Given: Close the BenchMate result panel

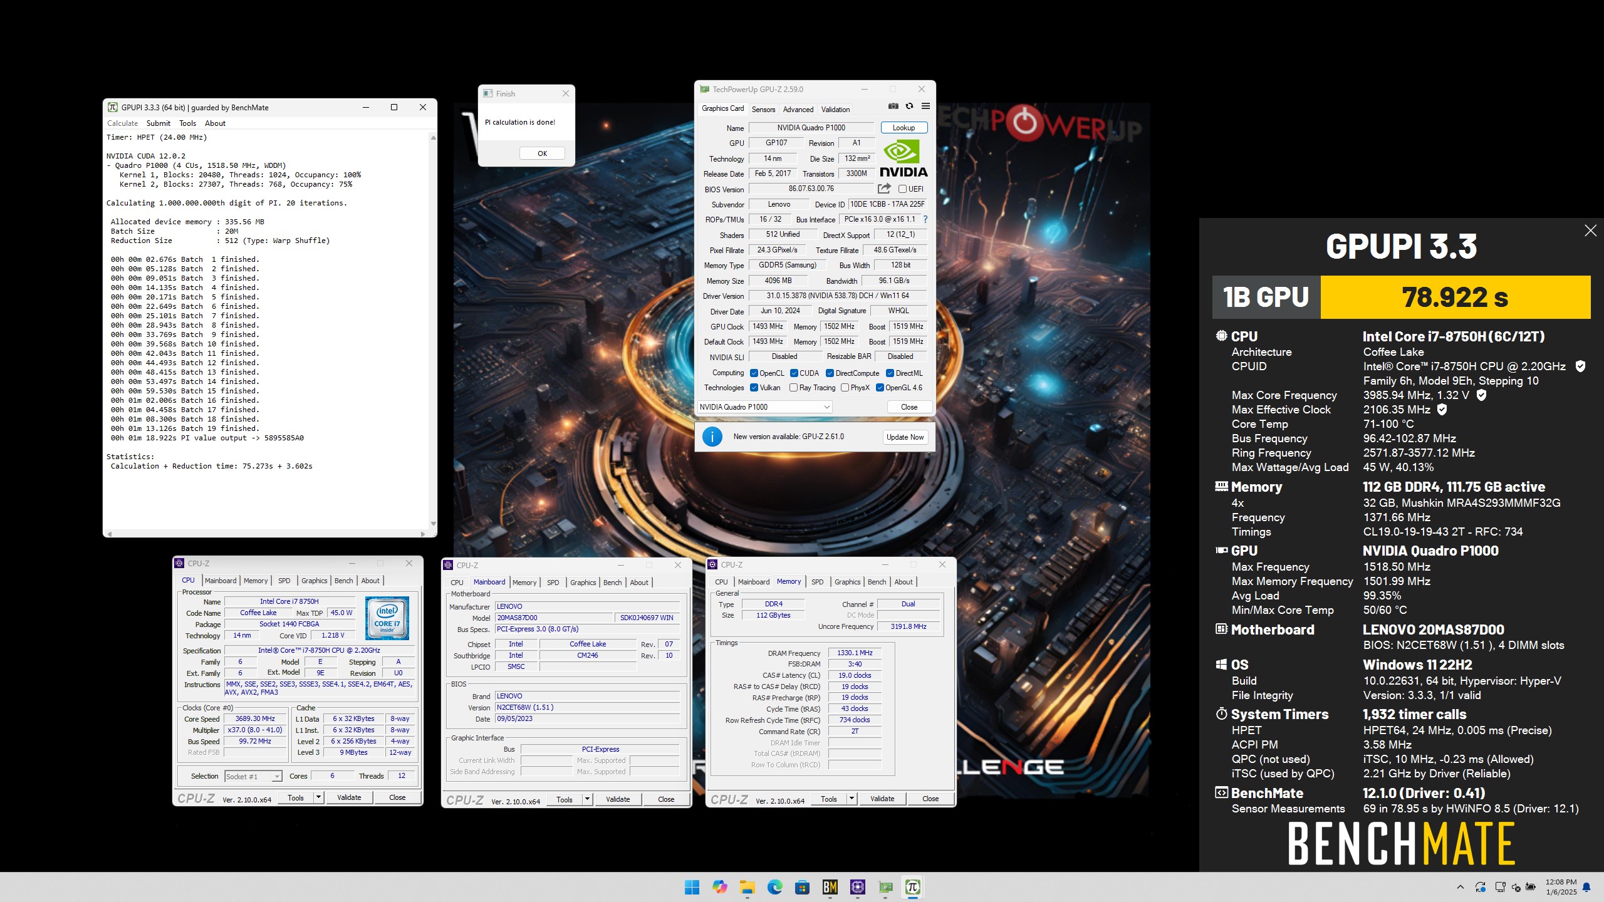Looking at the screenshot, I should [1590, 231].
